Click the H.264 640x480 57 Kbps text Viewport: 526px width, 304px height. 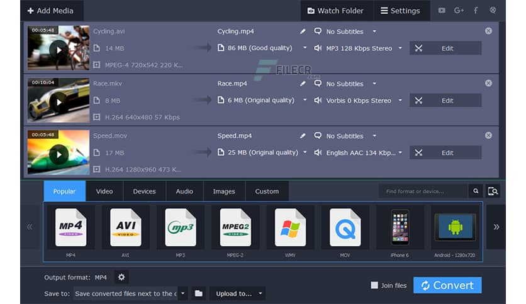coord(143,117)
